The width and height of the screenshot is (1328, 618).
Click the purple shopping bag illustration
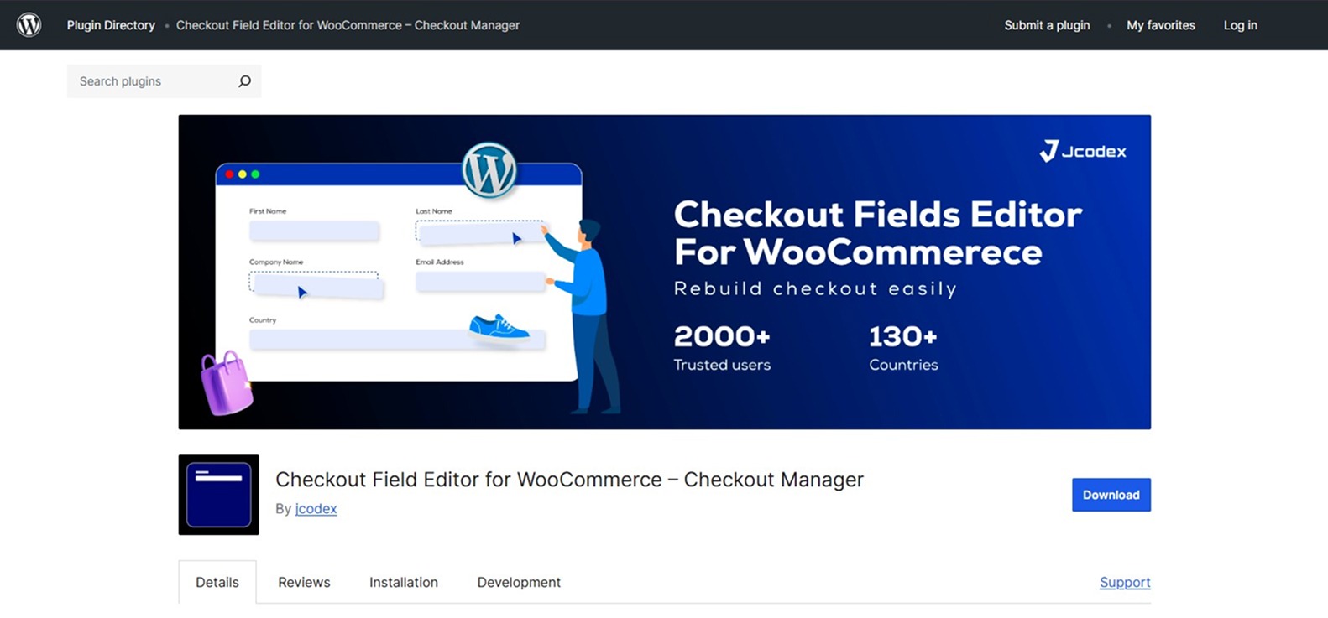(226, 383)
